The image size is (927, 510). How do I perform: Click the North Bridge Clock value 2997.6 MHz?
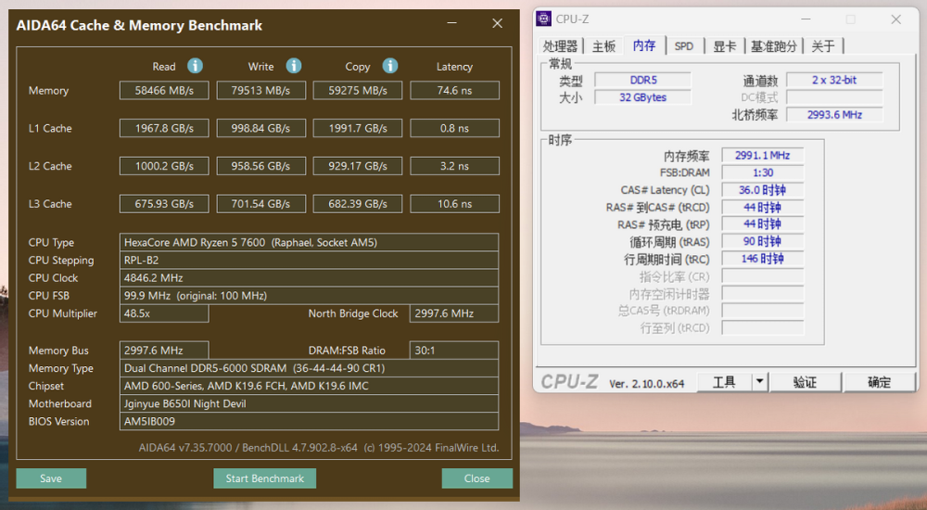point(454,313)
